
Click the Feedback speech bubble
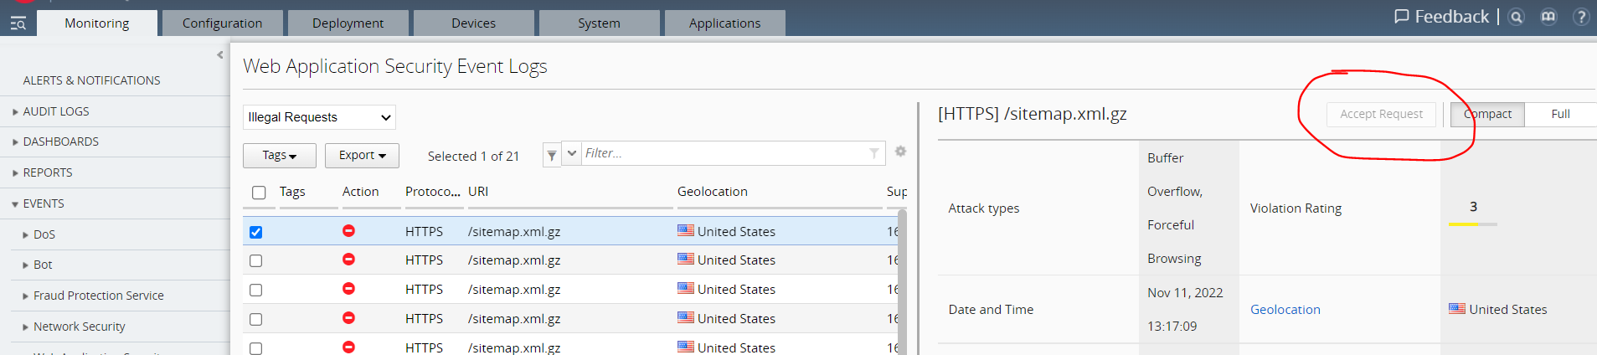(x=1401, y=17)
